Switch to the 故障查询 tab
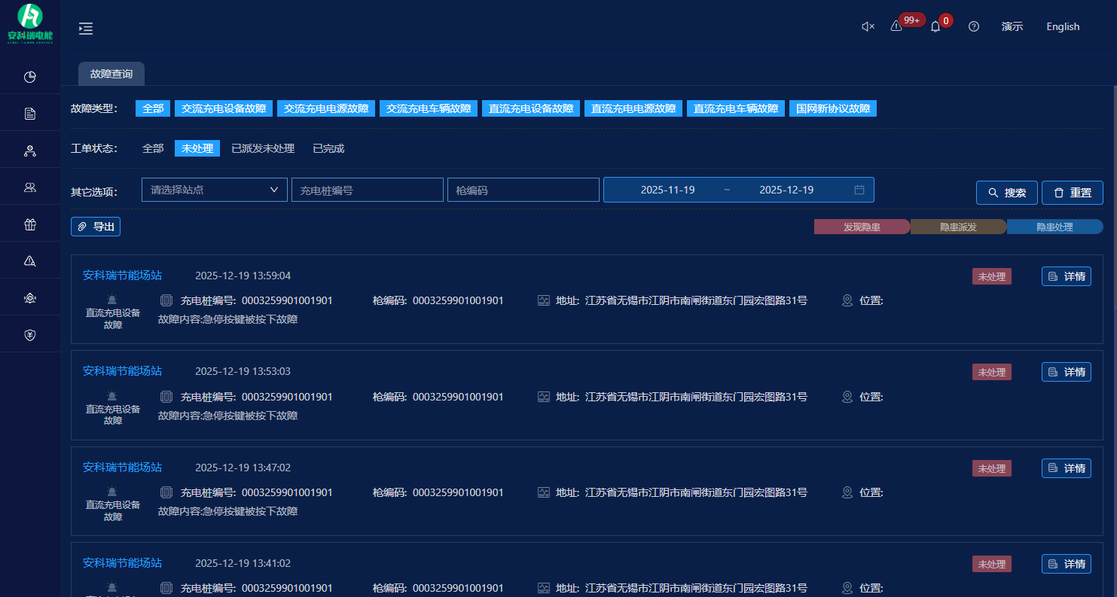This screenshot has height=597, width=1117. (111, 74)
